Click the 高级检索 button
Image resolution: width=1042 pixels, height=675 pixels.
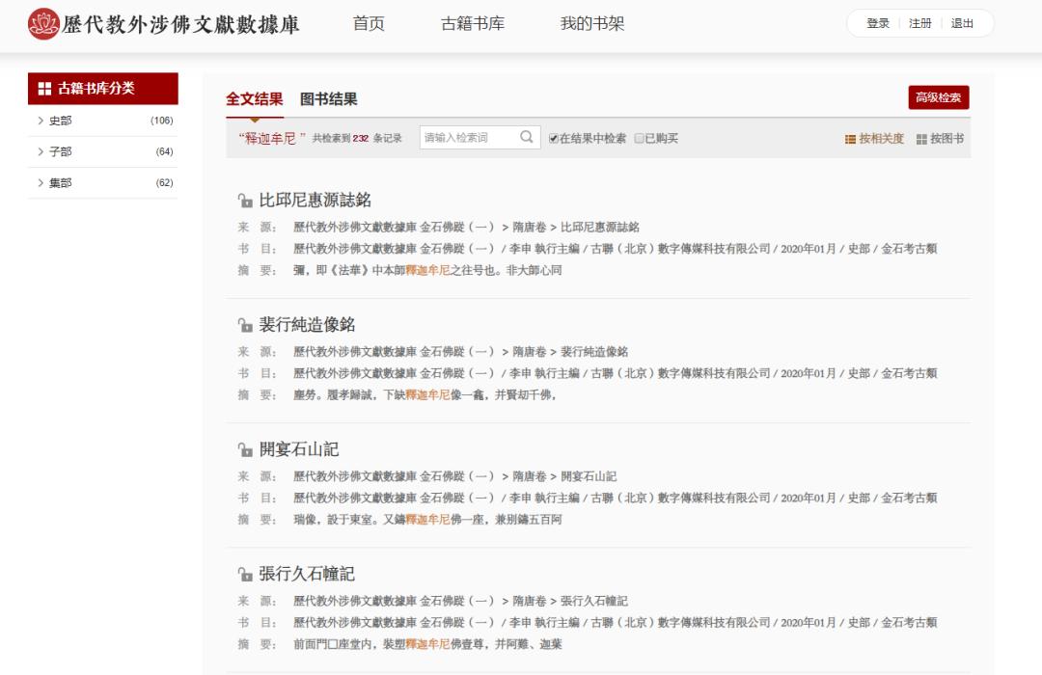click(x=938, y=97)
